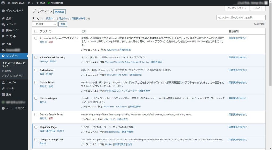Check the Classic Editor checkbox
272x150 pixels.
pyautogui.click(x=36, y=83)
